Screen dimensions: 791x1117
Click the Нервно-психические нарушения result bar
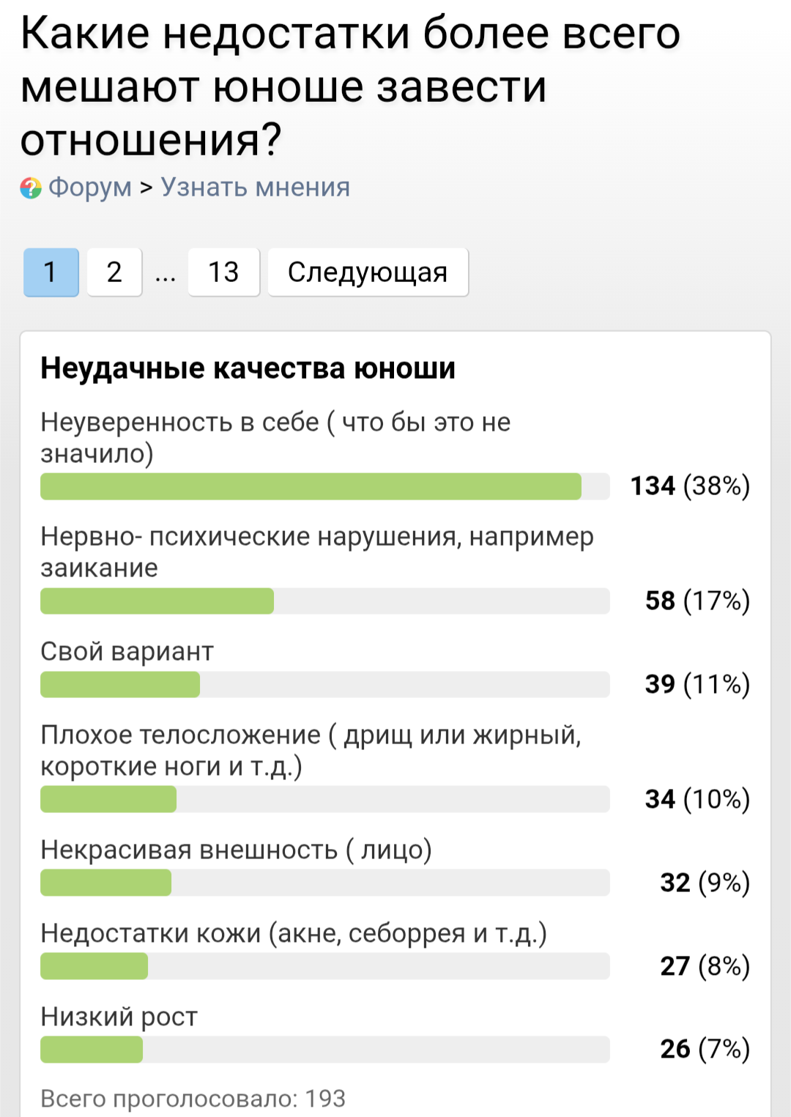click(157, 601)
